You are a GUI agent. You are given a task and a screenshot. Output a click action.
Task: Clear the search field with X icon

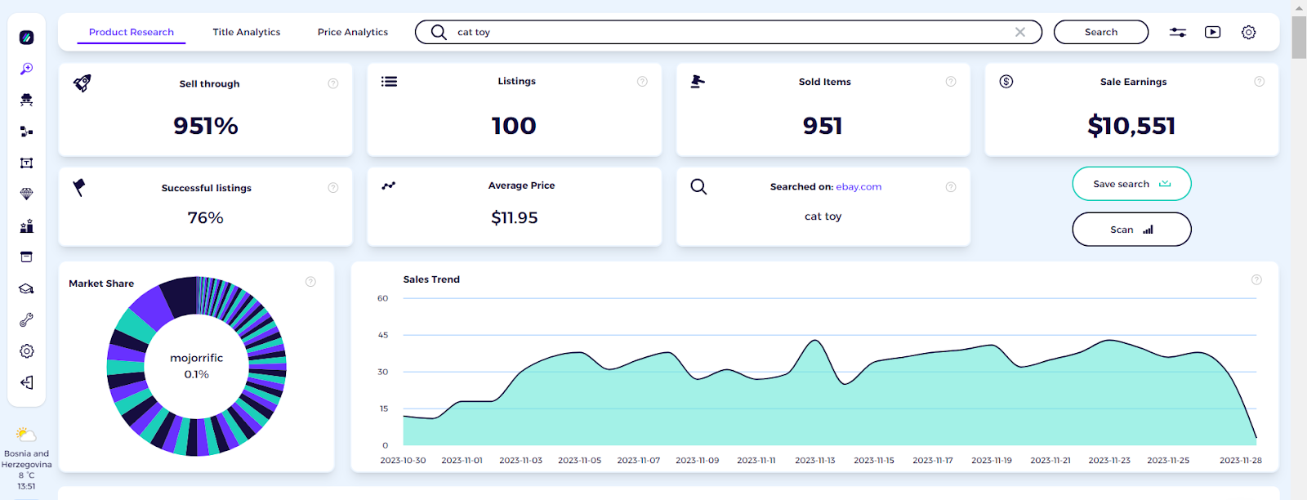point(1020,32)
